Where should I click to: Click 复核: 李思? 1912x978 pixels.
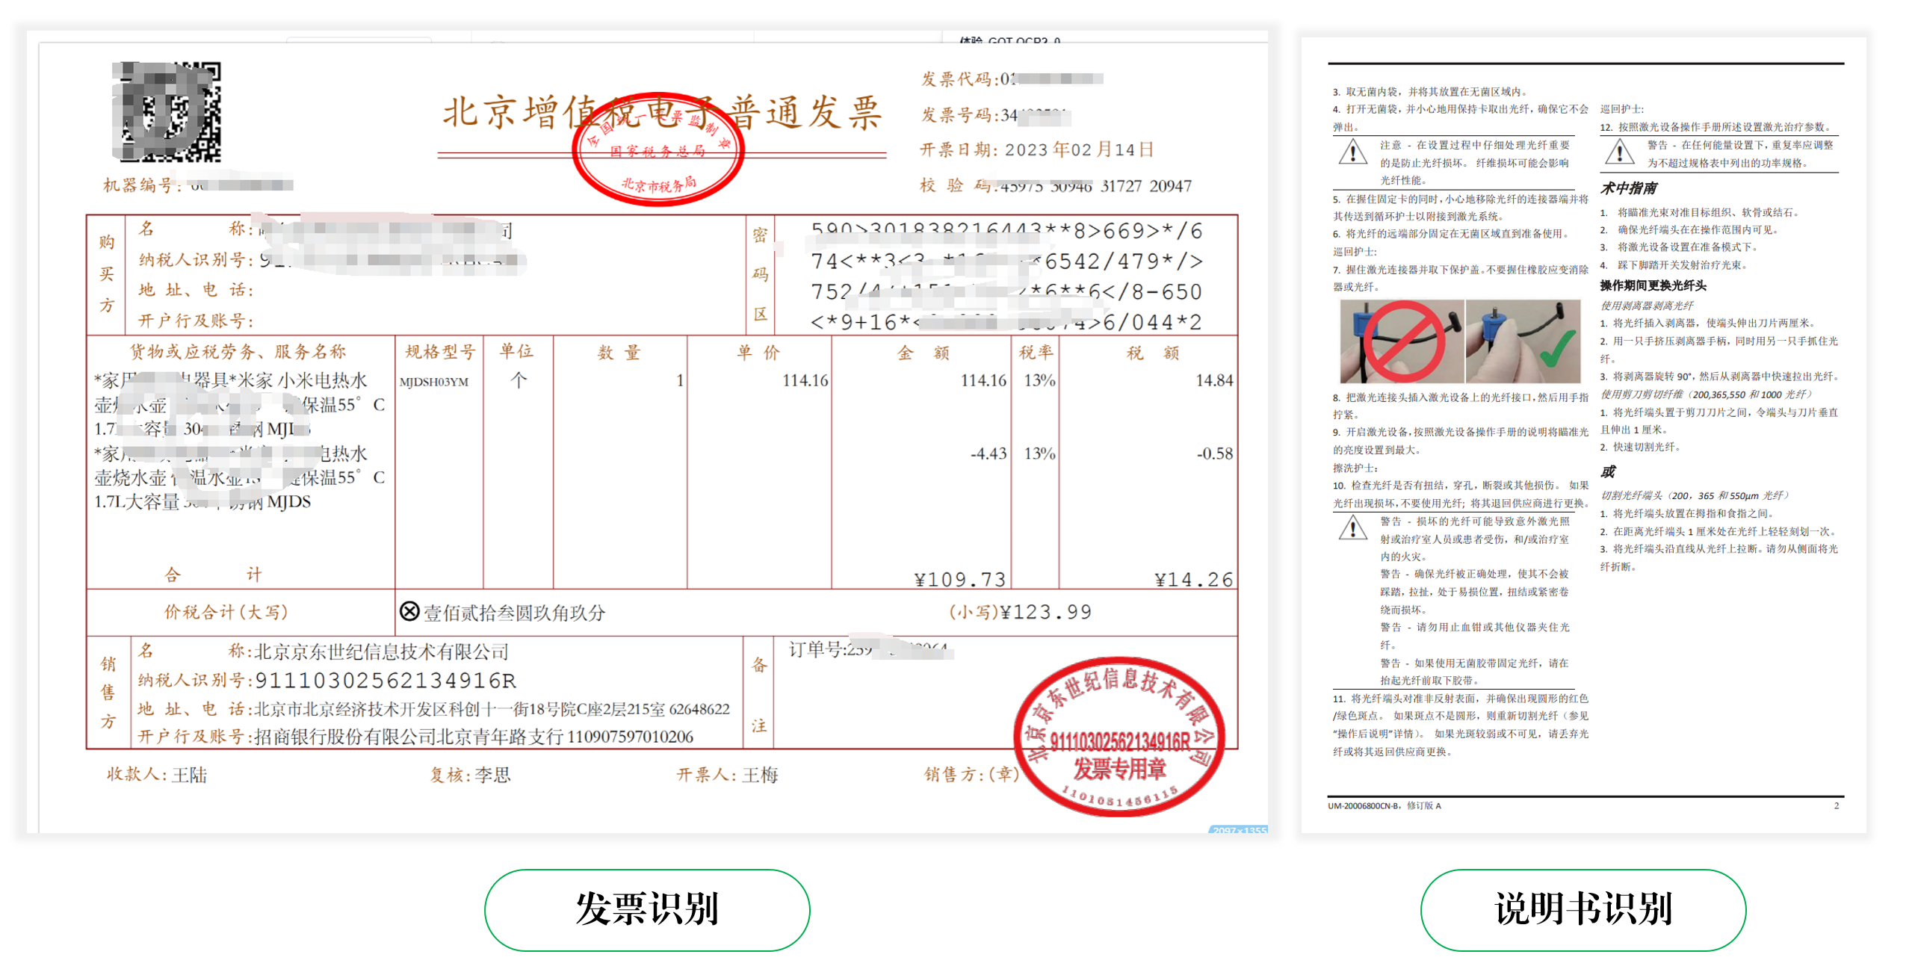tap(470, 774)
